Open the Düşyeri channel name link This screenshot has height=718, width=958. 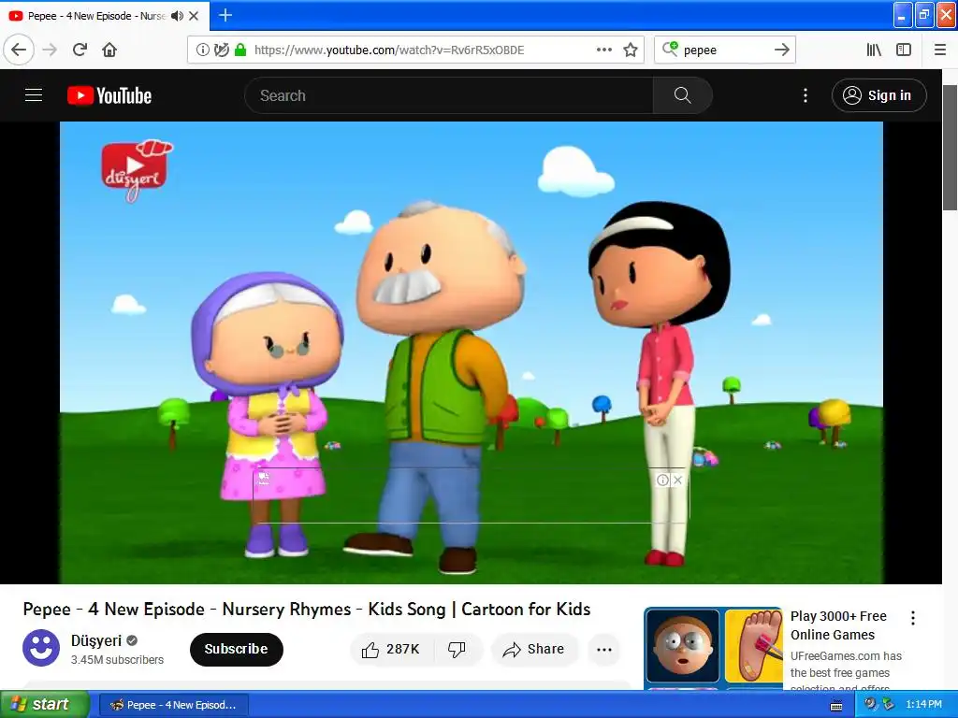tap(96, 640)
